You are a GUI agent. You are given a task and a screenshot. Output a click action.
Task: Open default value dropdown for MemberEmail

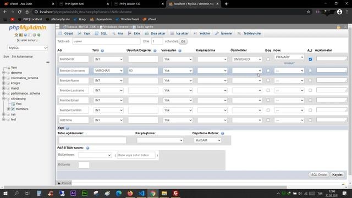click(178, 100)
